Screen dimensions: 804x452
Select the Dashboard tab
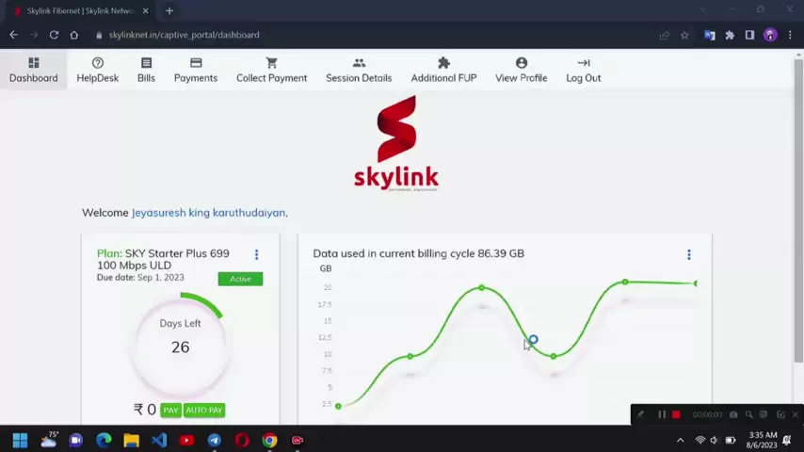coord(34,70)
